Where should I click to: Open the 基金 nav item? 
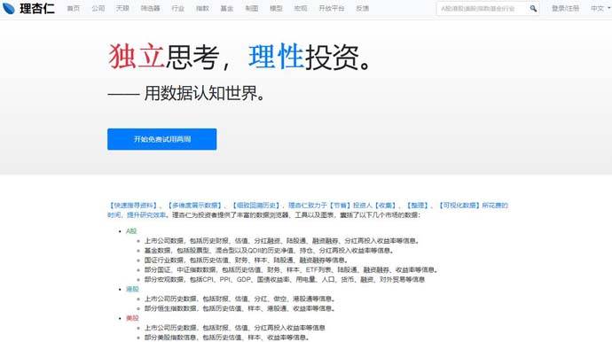point(227,8)
